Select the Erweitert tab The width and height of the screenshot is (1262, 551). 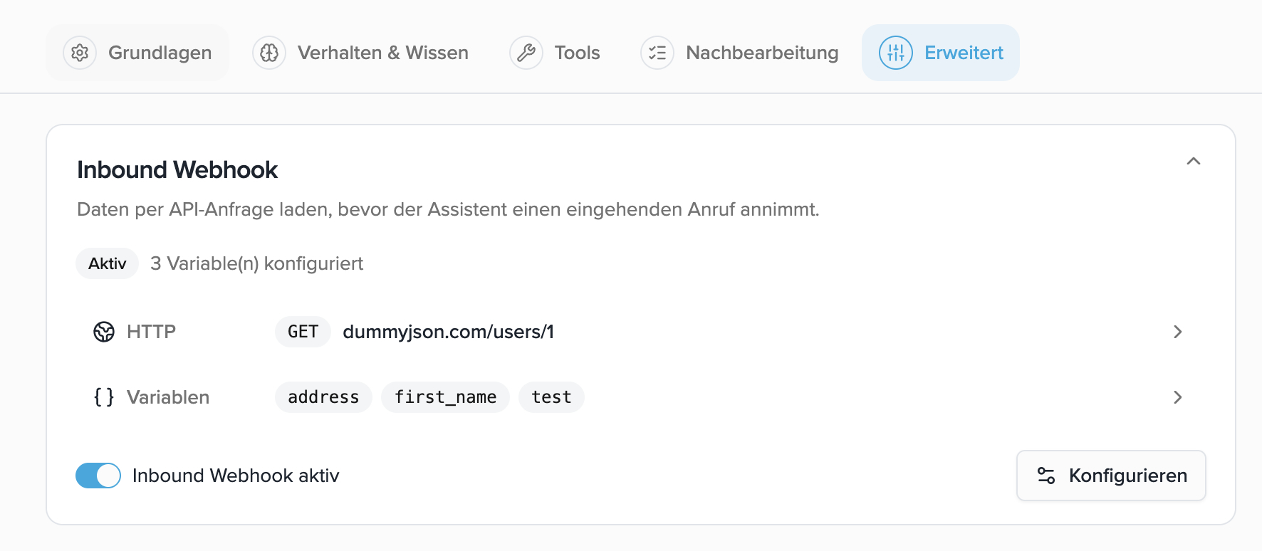point(941,53)
